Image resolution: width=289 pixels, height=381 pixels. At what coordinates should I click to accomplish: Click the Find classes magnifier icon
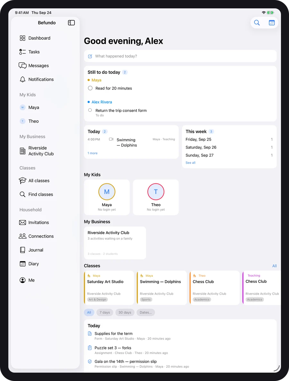click(x=22, y=194)
